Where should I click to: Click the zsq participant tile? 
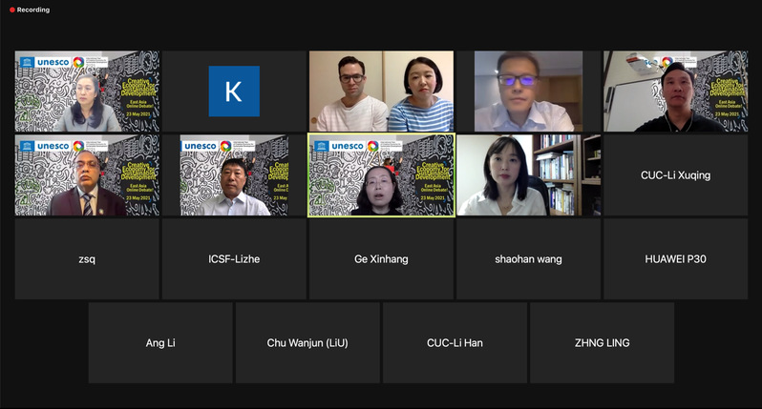[x=87, y=259]
